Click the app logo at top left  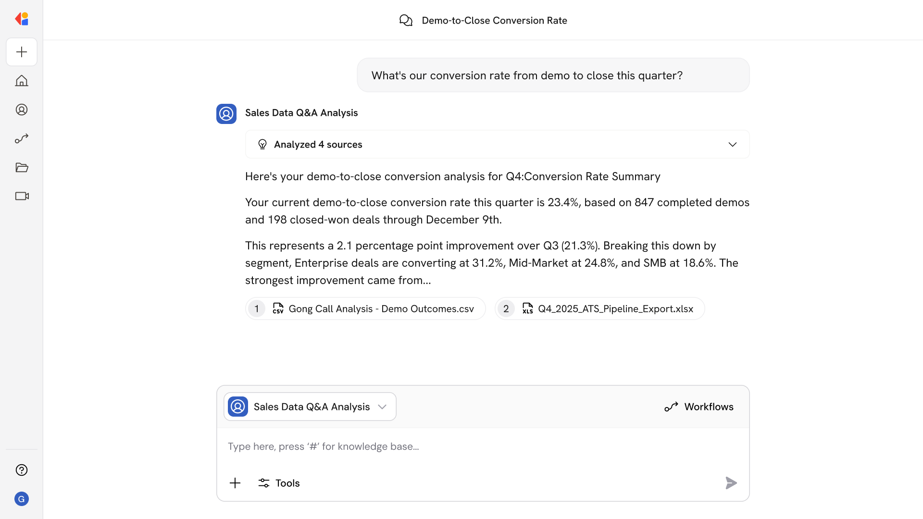(21, 19)
